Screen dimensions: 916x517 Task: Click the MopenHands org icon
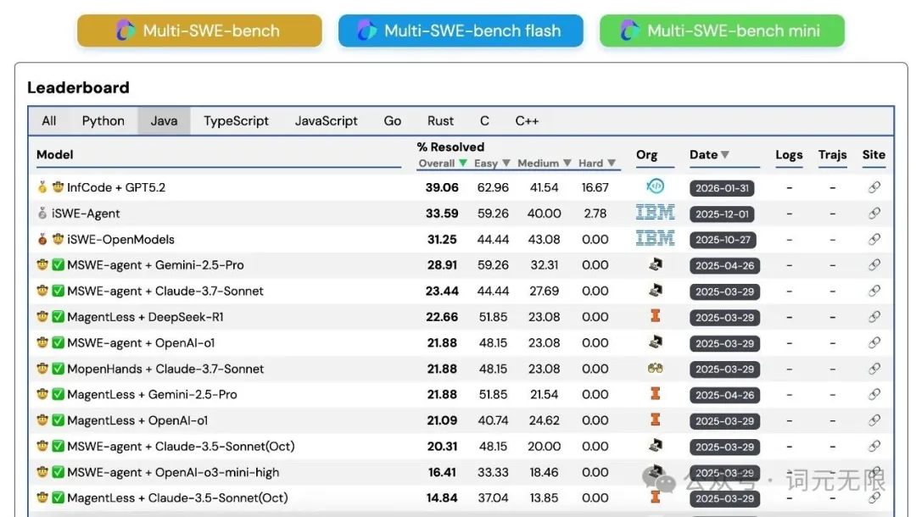click(x=656, y=368)
